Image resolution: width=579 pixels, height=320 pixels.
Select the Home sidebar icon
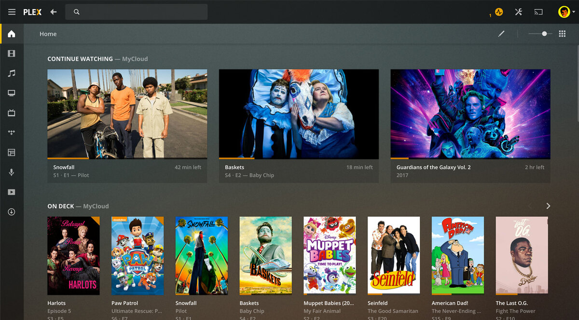(12, 34)
